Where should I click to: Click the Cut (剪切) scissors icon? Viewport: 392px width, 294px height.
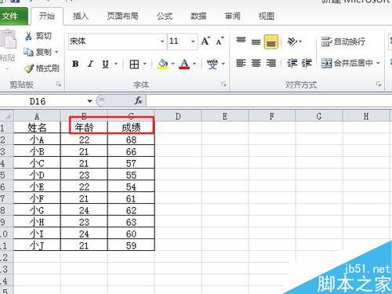coord(28,36)
